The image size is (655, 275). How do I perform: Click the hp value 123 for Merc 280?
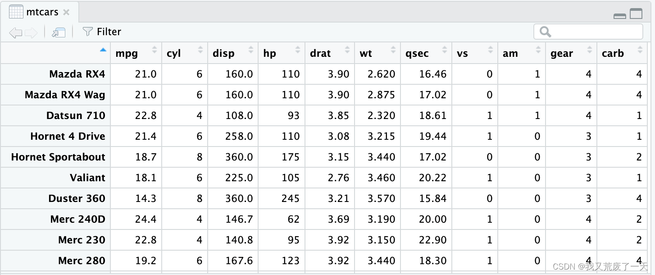click(291, 261)
